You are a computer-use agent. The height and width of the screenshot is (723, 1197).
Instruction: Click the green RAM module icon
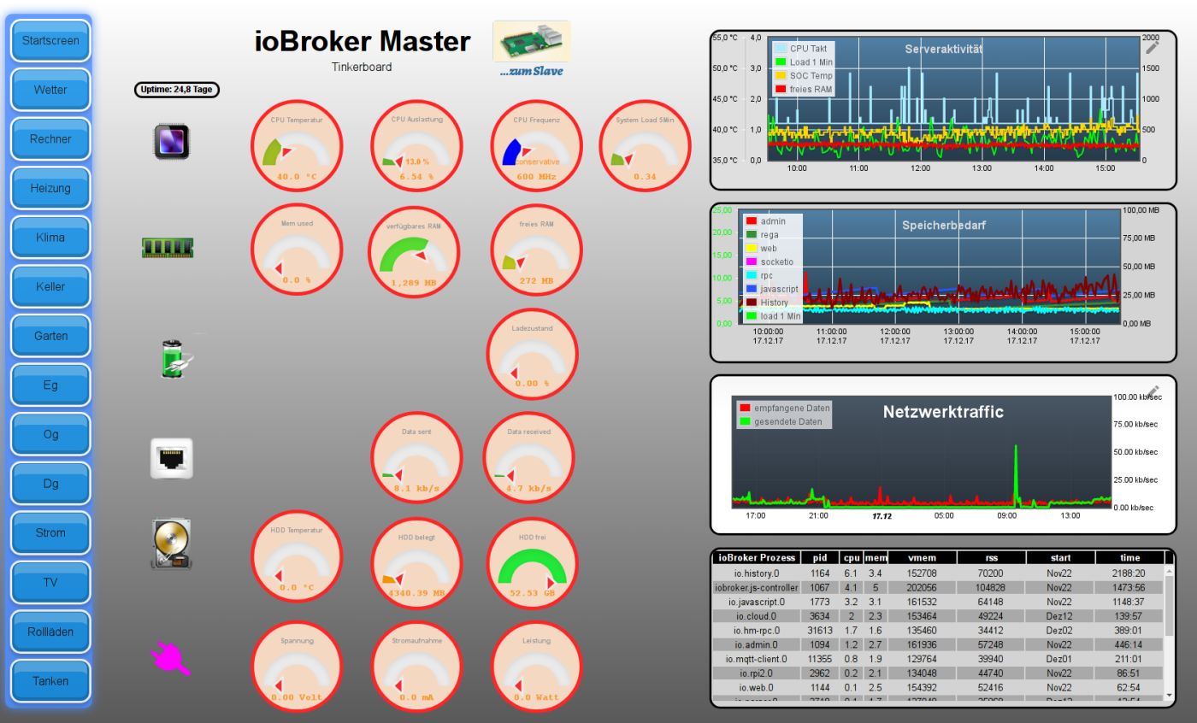(168, 248)
